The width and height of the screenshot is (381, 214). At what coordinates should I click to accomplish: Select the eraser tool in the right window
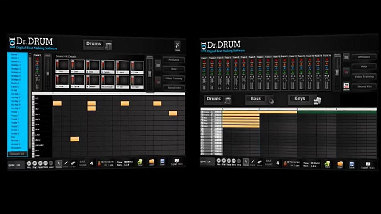pos(260,162)
